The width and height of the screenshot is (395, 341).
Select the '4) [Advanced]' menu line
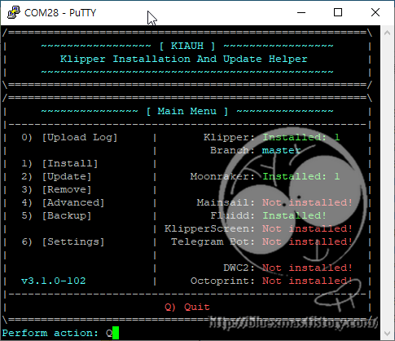click(x=63, y=202)
